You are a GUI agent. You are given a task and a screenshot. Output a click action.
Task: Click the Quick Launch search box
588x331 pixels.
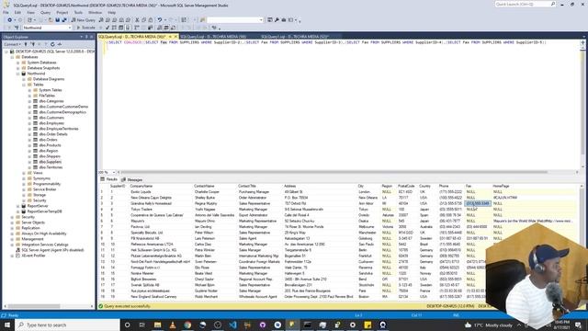(x=525, y=4)
